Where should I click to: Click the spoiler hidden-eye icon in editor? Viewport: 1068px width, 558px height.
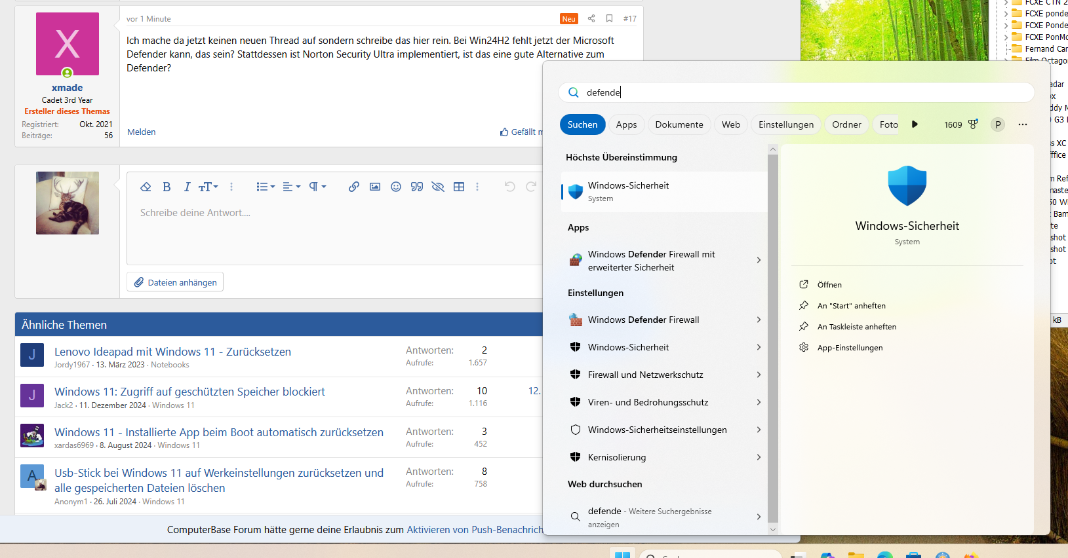coord(438,187)
